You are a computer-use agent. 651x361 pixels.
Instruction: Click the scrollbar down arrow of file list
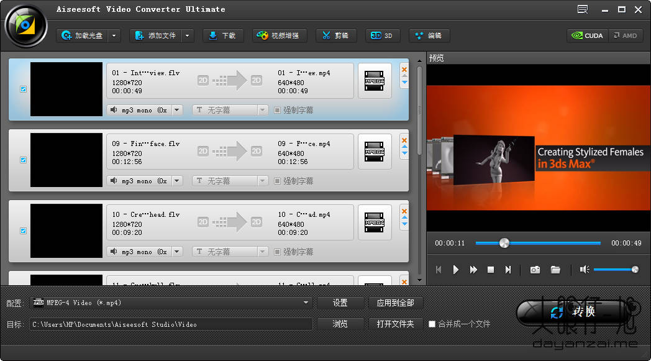tap(419, 280)
